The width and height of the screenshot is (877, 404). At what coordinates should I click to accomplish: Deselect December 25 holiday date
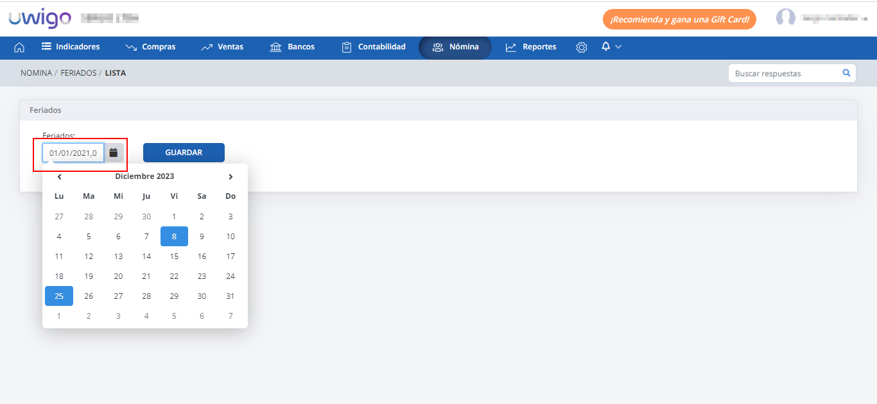[x=59, y=296]
